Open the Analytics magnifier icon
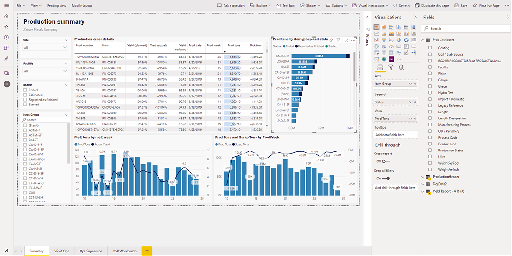The height and width of the screenshot is (256, 512). pyautogui.click(x=401, y=67)
